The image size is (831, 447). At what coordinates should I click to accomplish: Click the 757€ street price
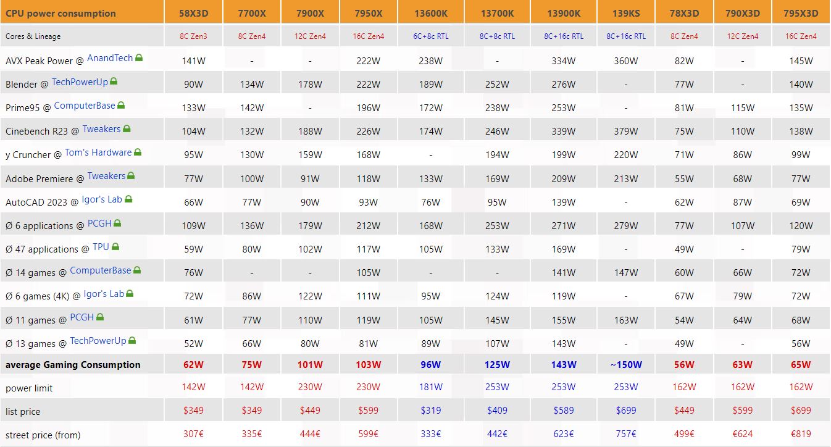pos(626,433)
